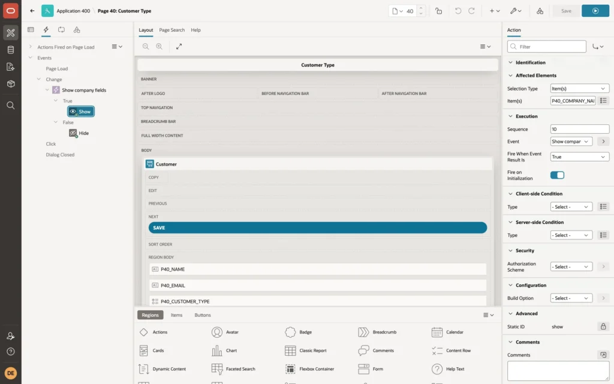The height and width of the screenshot is (384, 614).
Task: Click the Save button in toolbar
Action: pyautogui.click(x=566, y=11)
